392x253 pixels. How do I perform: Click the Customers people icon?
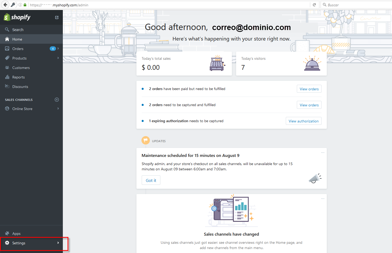[7, 67]
